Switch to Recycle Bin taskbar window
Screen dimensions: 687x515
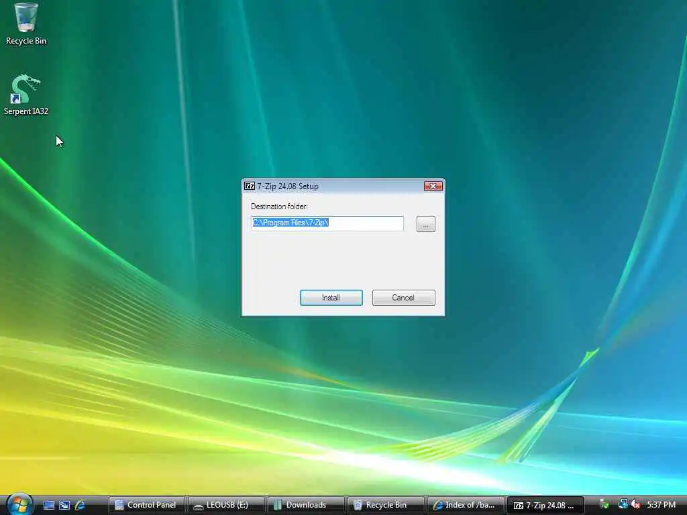coord(386,505)
